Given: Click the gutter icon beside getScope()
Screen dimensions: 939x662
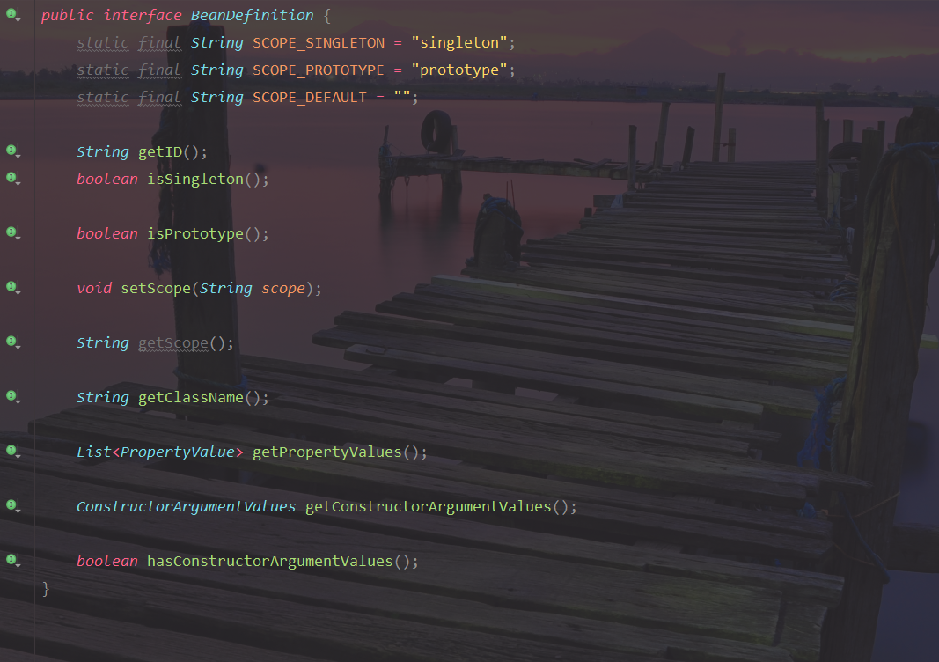Looking at the screenshot, I should click(x=13, y=342).
